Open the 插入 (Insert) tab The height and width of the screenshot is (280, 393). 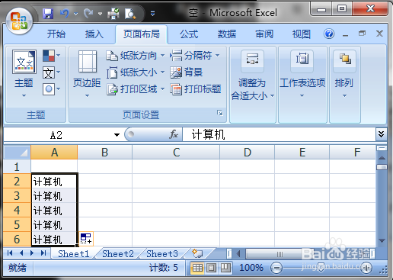pyautogui.click(x=94, y=34)
